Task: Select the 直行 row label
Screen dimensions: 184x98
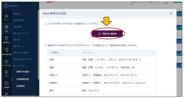Action: [x=52, y=91]
